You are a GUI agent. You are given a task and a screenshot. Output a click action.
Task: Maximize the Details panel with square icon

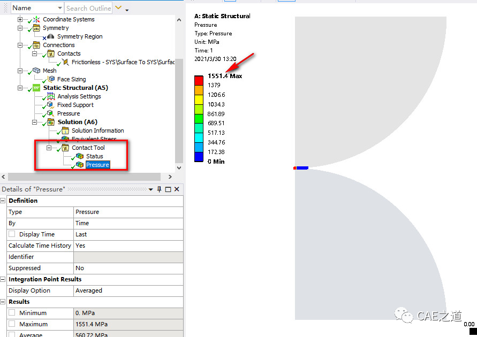[168, 189]
